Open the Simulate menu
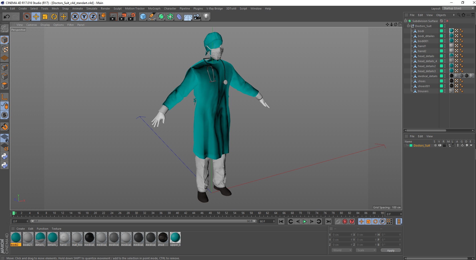The image size is (476, 260). coord(92,9)
